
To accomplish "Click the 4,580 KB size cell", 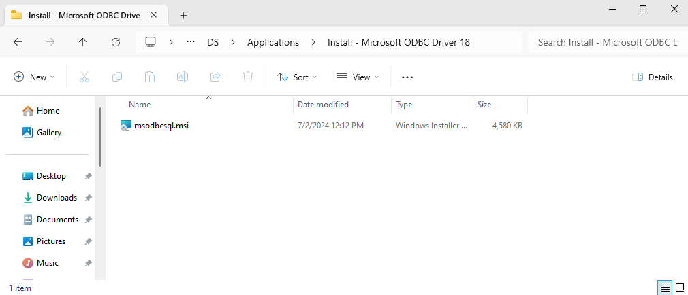I will (507, 126).
